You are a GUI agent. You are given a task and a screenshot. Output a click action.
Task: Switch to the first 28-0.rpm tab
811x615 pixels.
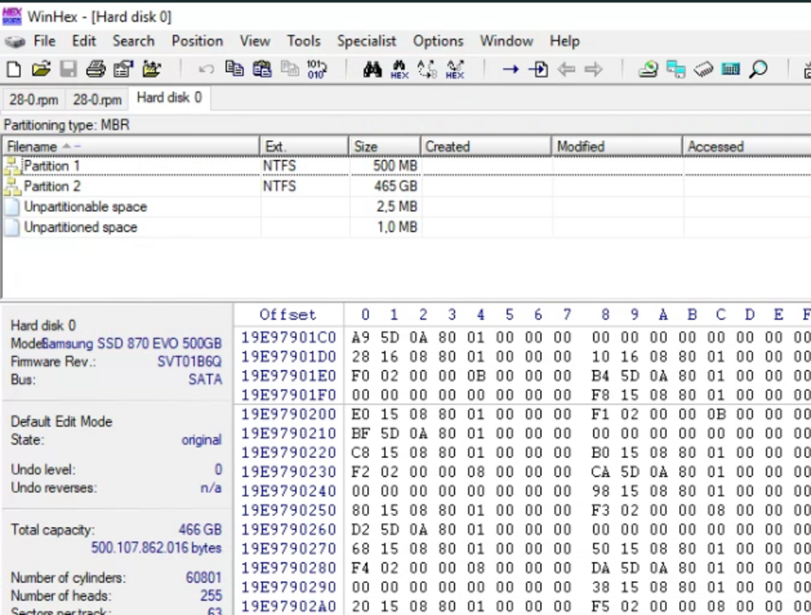(34, 100)
